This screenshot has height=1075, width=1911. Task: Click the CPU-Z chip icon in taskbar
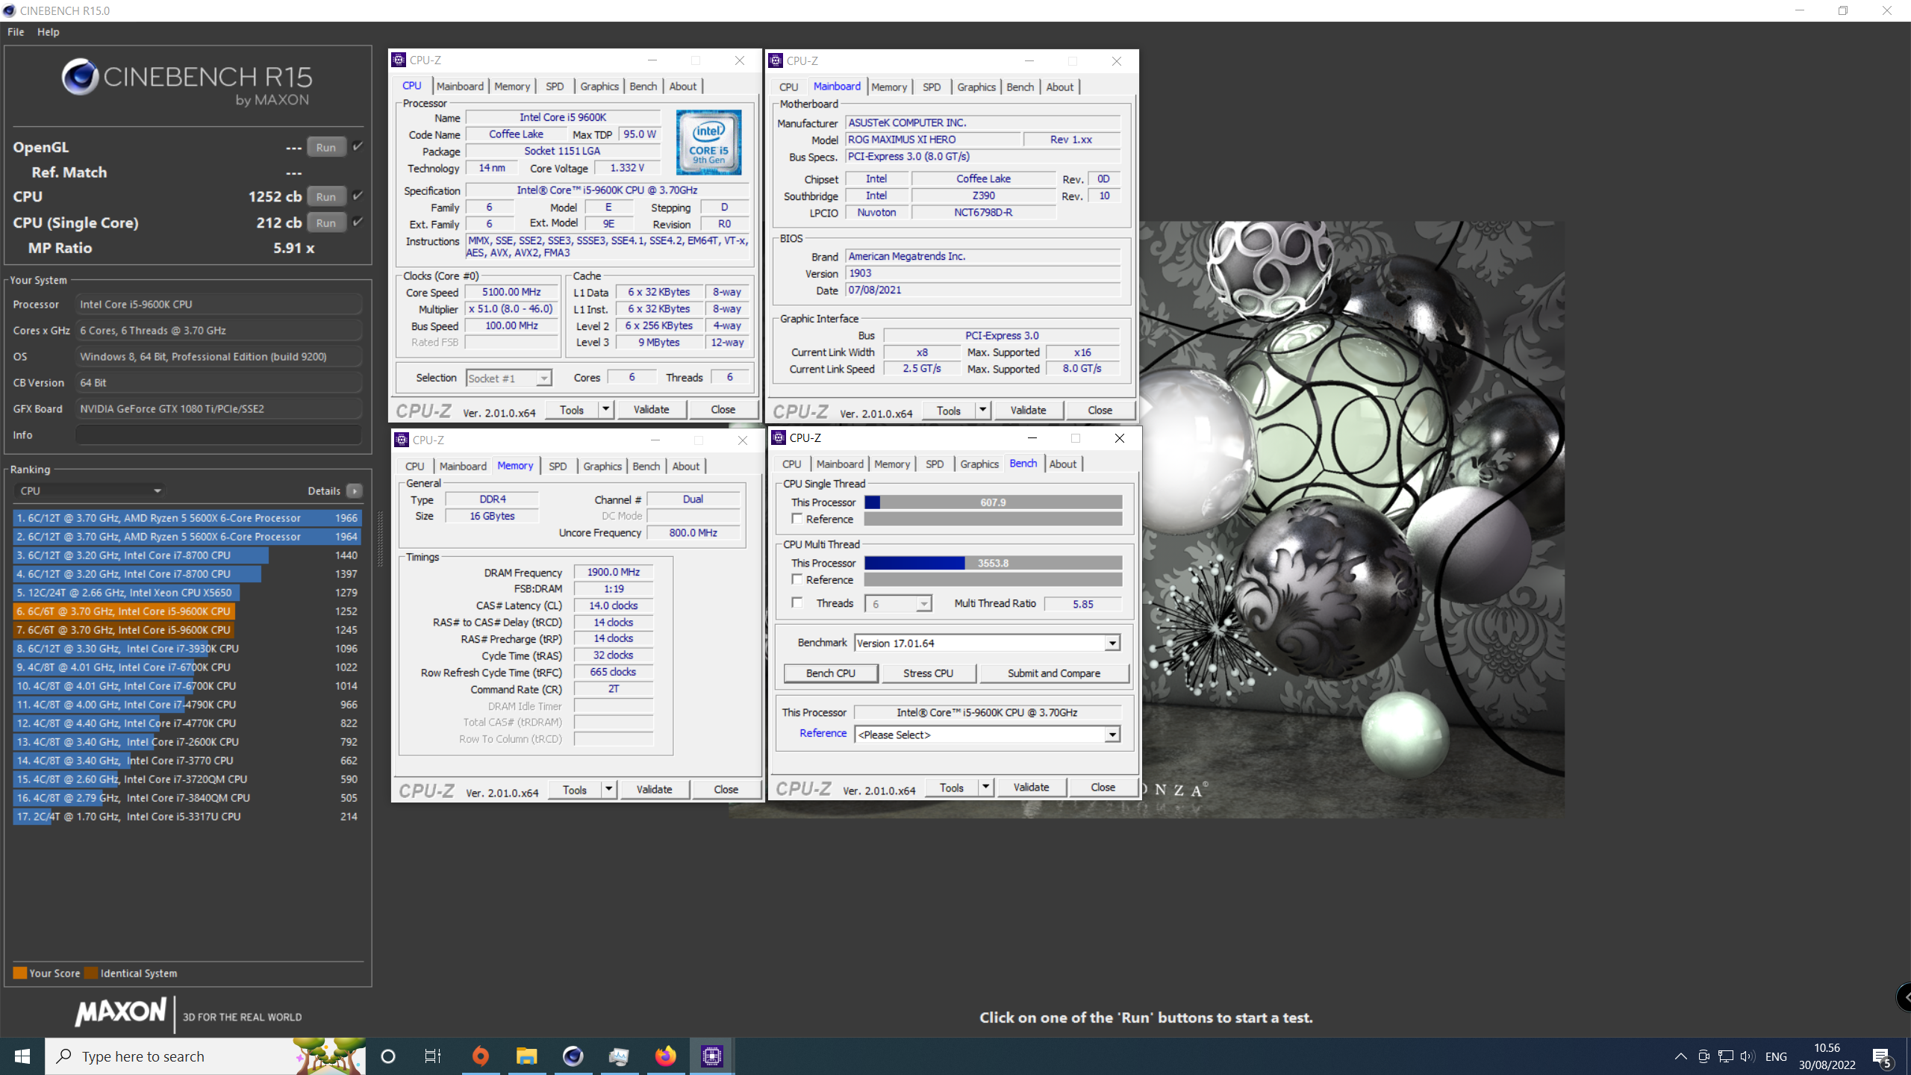(712, 1056)
